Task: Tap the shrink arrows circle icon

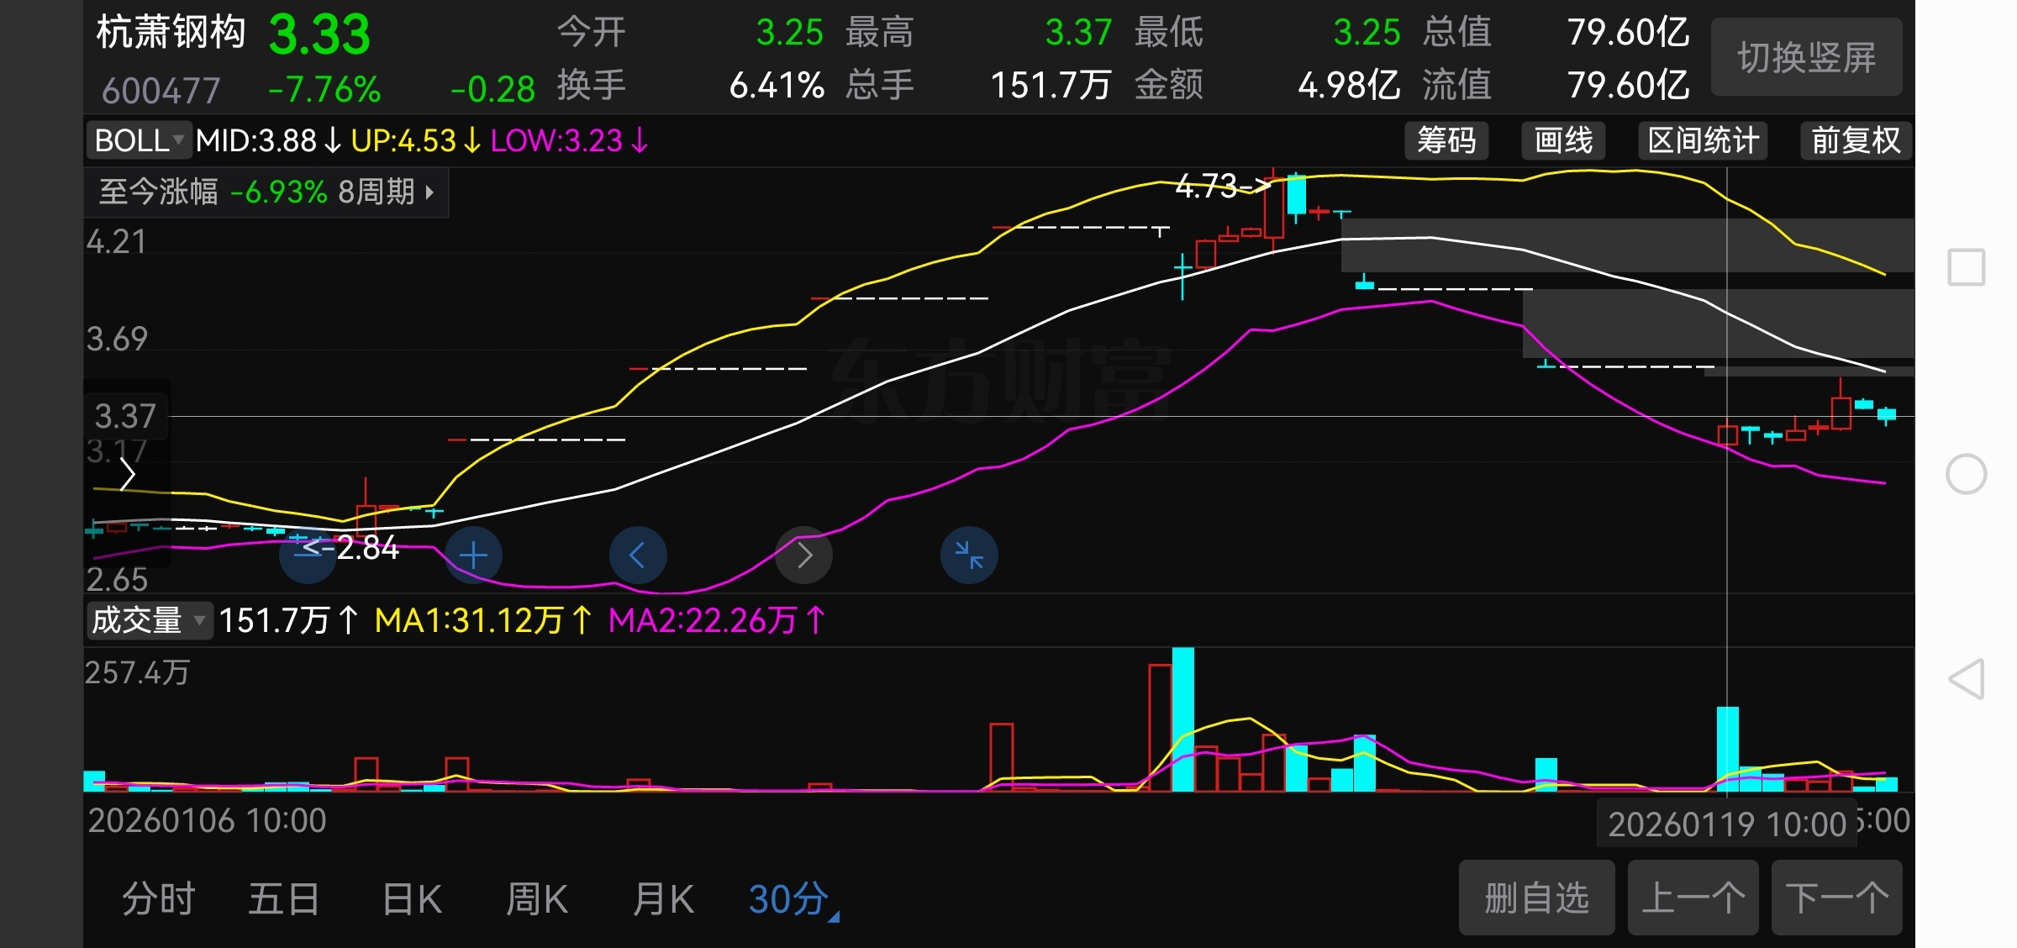Action: tap(969, 556)
